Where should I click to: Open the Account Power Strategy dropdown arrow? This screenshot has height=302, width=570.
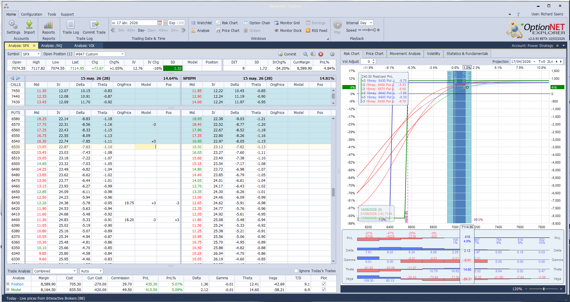tap(563, 45)
